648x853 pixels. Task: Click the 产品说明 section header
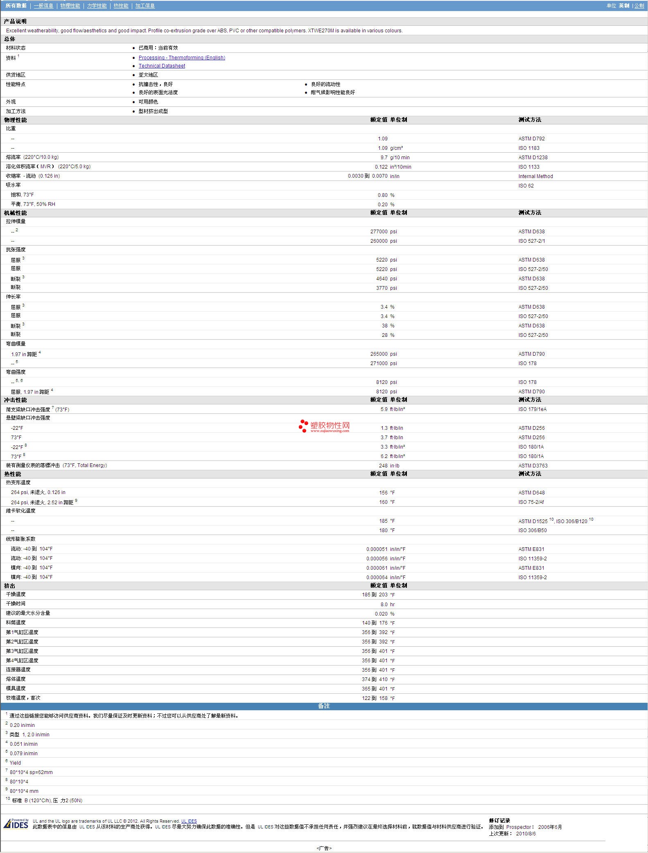click(15, 21)
